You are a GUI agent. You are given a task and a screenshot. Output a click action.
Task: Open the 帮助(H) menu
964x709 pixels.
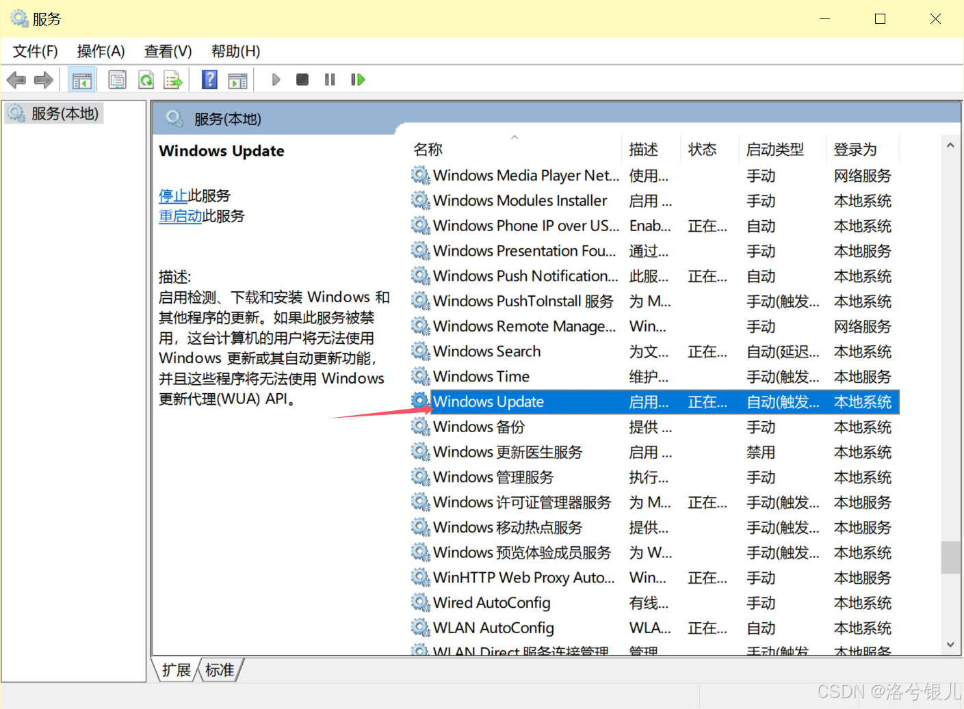click(235, 51)
